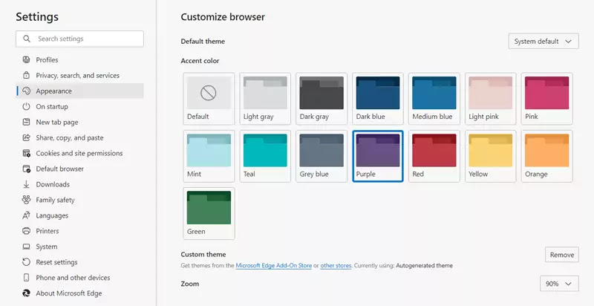Select the Default accent color

click(x=209, y=99)
